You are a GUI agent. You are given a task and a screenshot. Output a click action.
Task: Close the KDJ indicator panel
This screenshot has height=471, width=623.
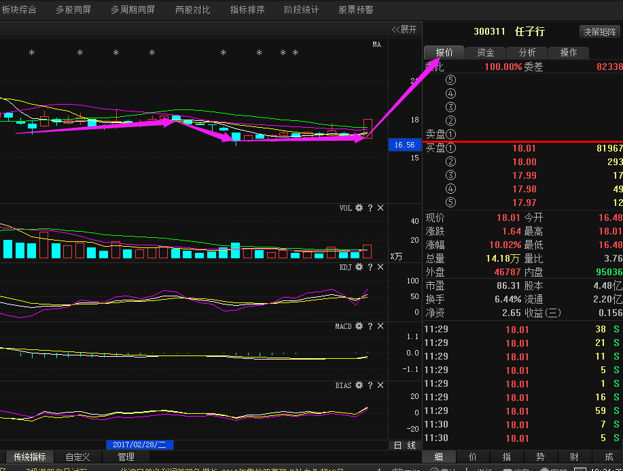[x=380, y=267]
